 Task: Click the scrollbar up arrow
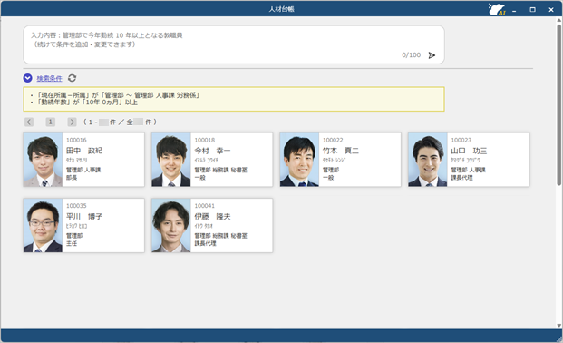coord(559,20)
